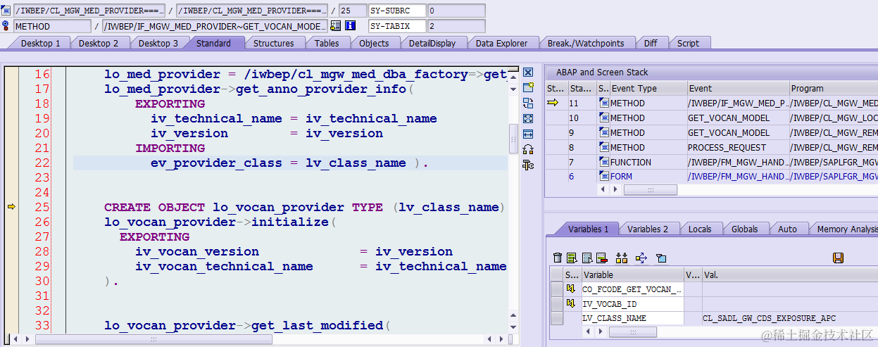Open the DetailDisplay tab

point(432,43)
